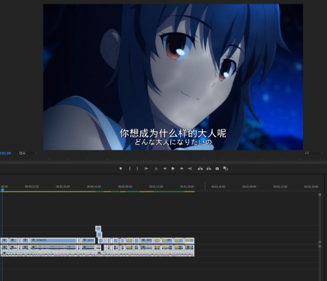Screen dimensions: 327x281
Task: Export frame with the camera icon
Action: tap(217, 168)
